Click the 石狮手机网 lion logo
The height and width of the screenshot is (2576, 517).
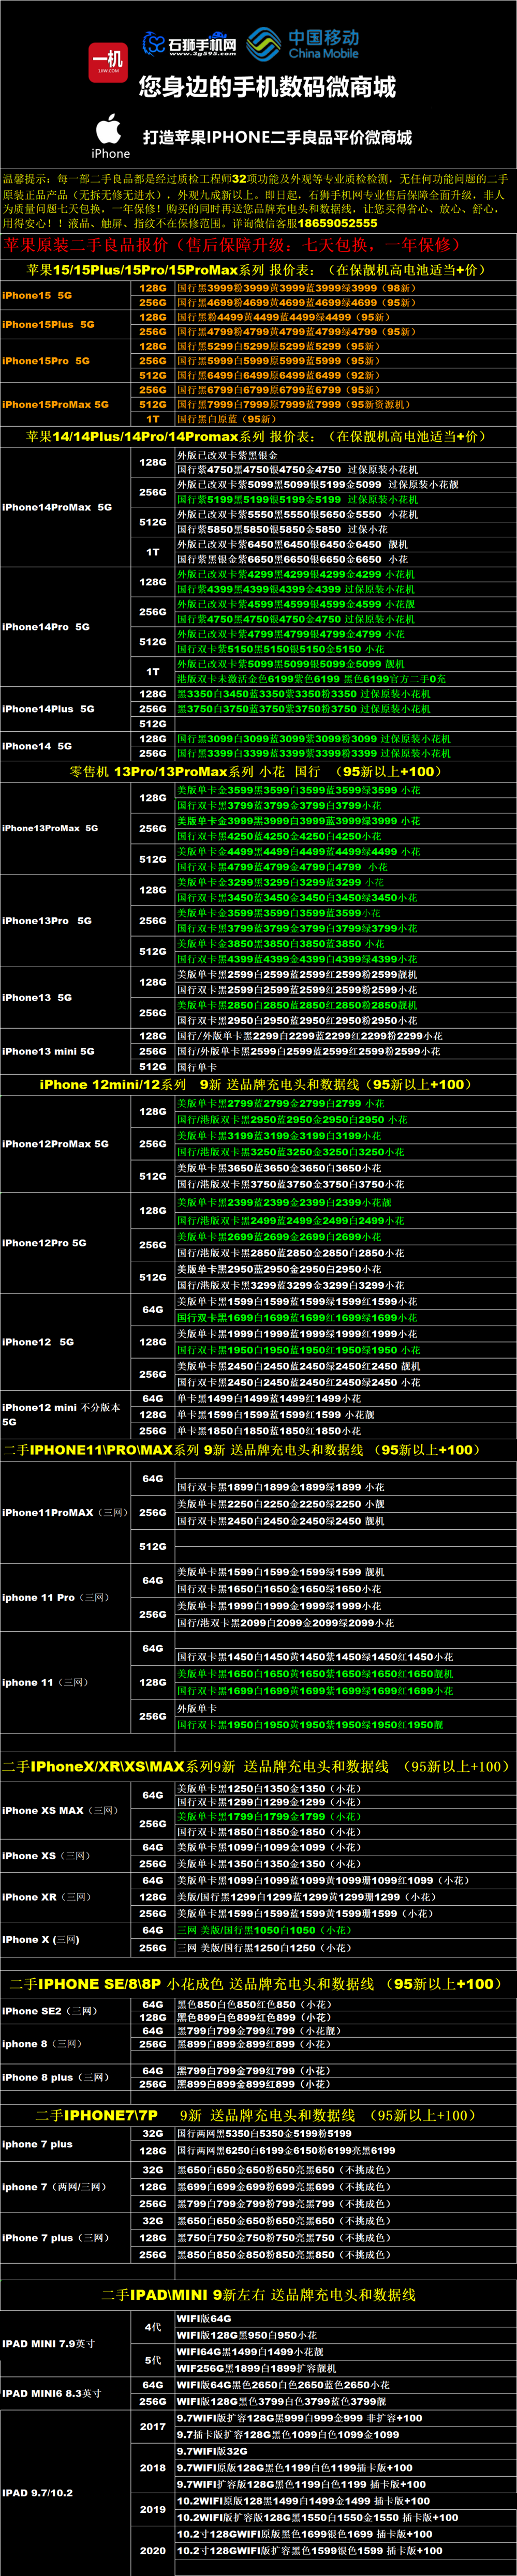click(x=190, y=44)
